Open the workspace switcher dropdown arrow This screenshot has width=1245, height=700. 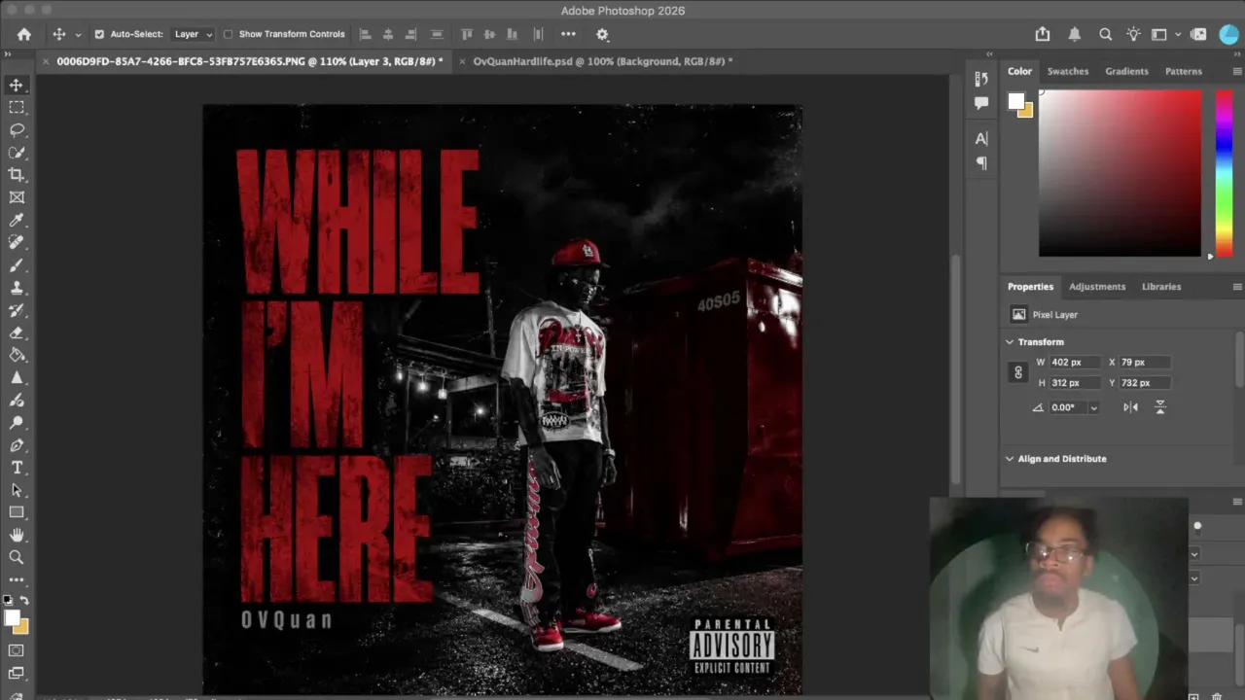click(1178, 35)
